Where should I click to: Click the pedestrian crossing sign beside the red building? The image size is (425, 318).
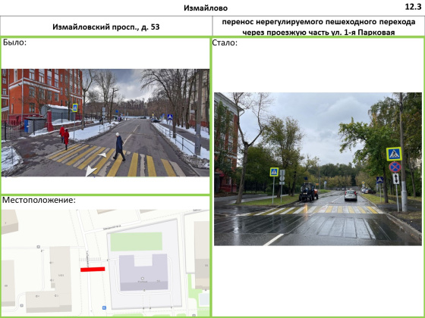[x=274, y=172]
